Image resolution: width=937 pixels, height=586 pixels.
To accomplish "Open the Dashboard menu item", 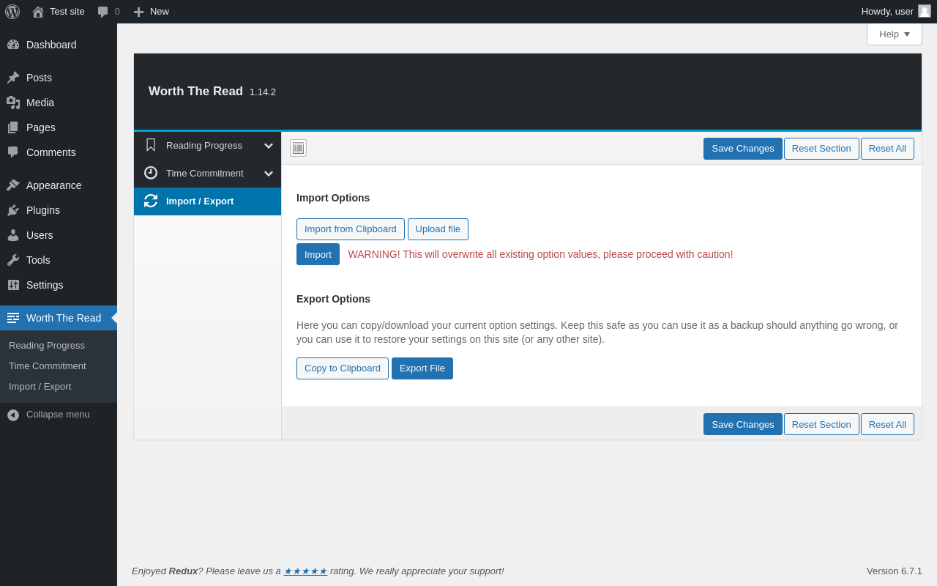I will point(59,45).
